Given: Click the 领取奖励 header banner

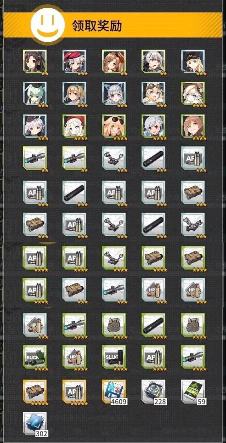Looking at the screenshot, I should (x=113, y=25).
